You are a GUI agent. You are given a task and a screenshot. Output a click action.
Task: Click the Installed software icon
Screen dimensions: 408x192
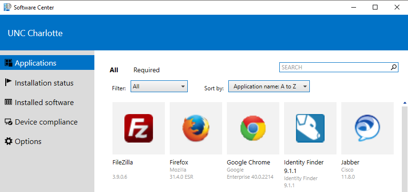click(8, 102)
